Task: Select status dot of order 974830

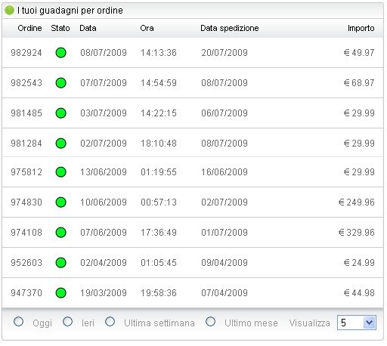Action: [x=60, y=202]
